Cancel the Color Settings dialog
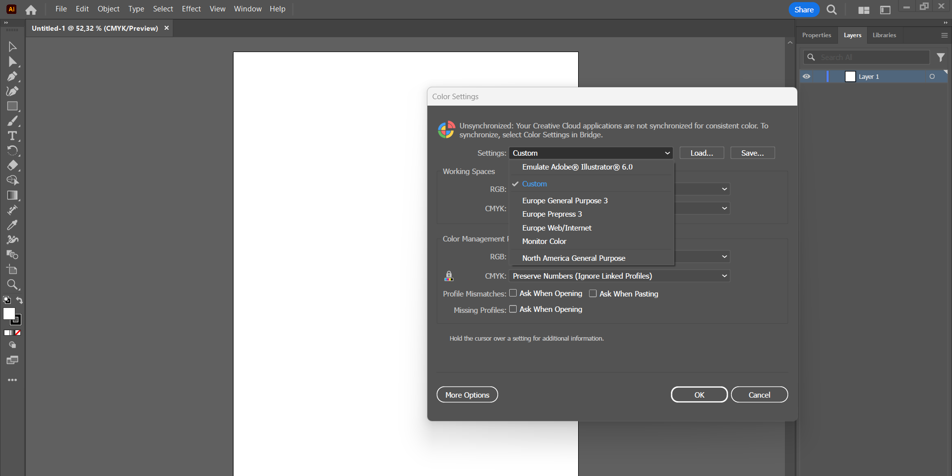Viewport: 952px width, 476px height. coord(759,395)
